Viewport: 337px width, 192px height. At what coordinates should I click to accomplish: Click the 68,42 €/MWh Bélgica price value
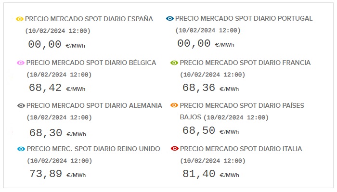pos(57,88)
